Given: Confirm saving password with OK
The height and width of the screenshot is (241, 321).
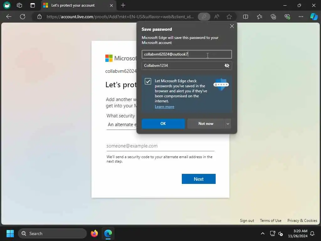Looking at the screenshot, I should click(163, 124).
